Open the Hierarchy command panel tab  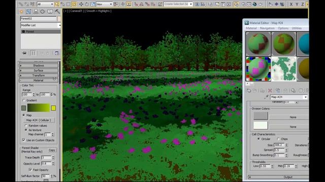coord(36,12)
